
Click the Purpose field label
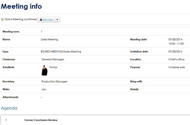pyautogui.click(x=135, y=67)
